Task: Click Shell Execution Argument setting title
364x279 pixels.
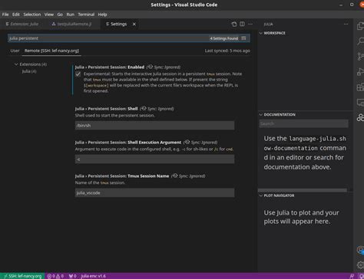Action: pyautogui.click(x=128, y=143)
